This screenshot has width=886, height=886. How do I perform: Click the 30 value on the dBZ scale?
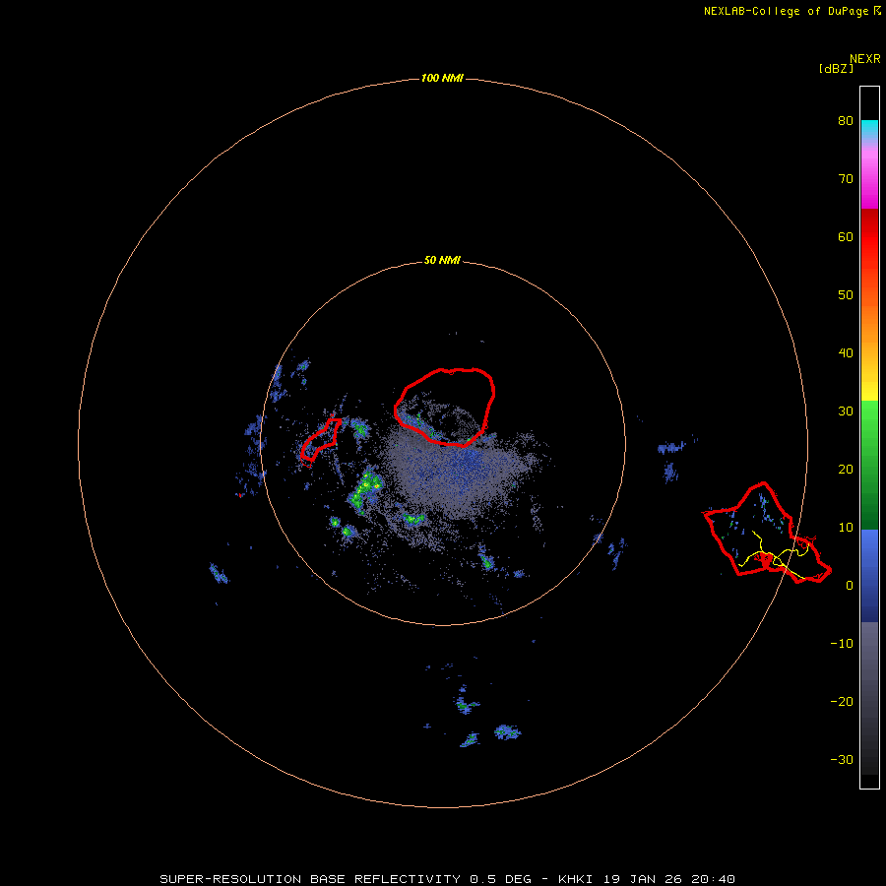846,411
